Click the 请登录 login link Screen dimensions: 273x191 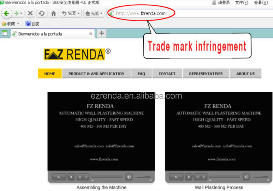(x=221, y=3)
